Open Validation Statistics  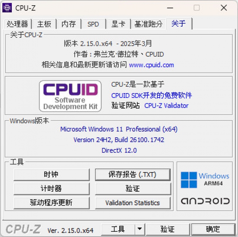(x=133, y=203)
